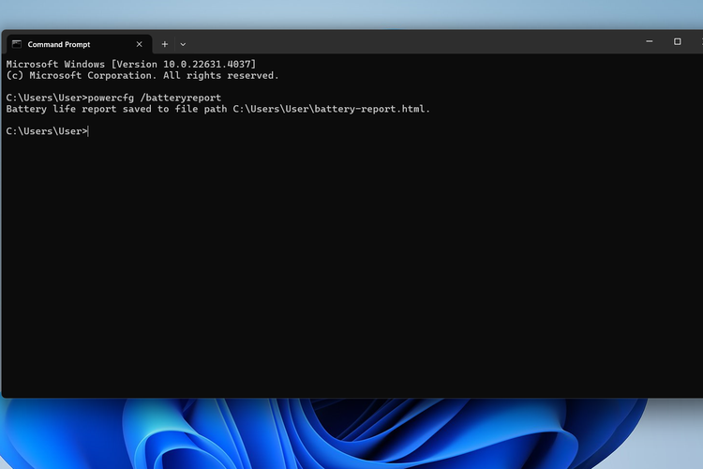Click the Microsoft Corporation copyright line
The width and height of the screenshot is (703, 469).
point(142,75)
